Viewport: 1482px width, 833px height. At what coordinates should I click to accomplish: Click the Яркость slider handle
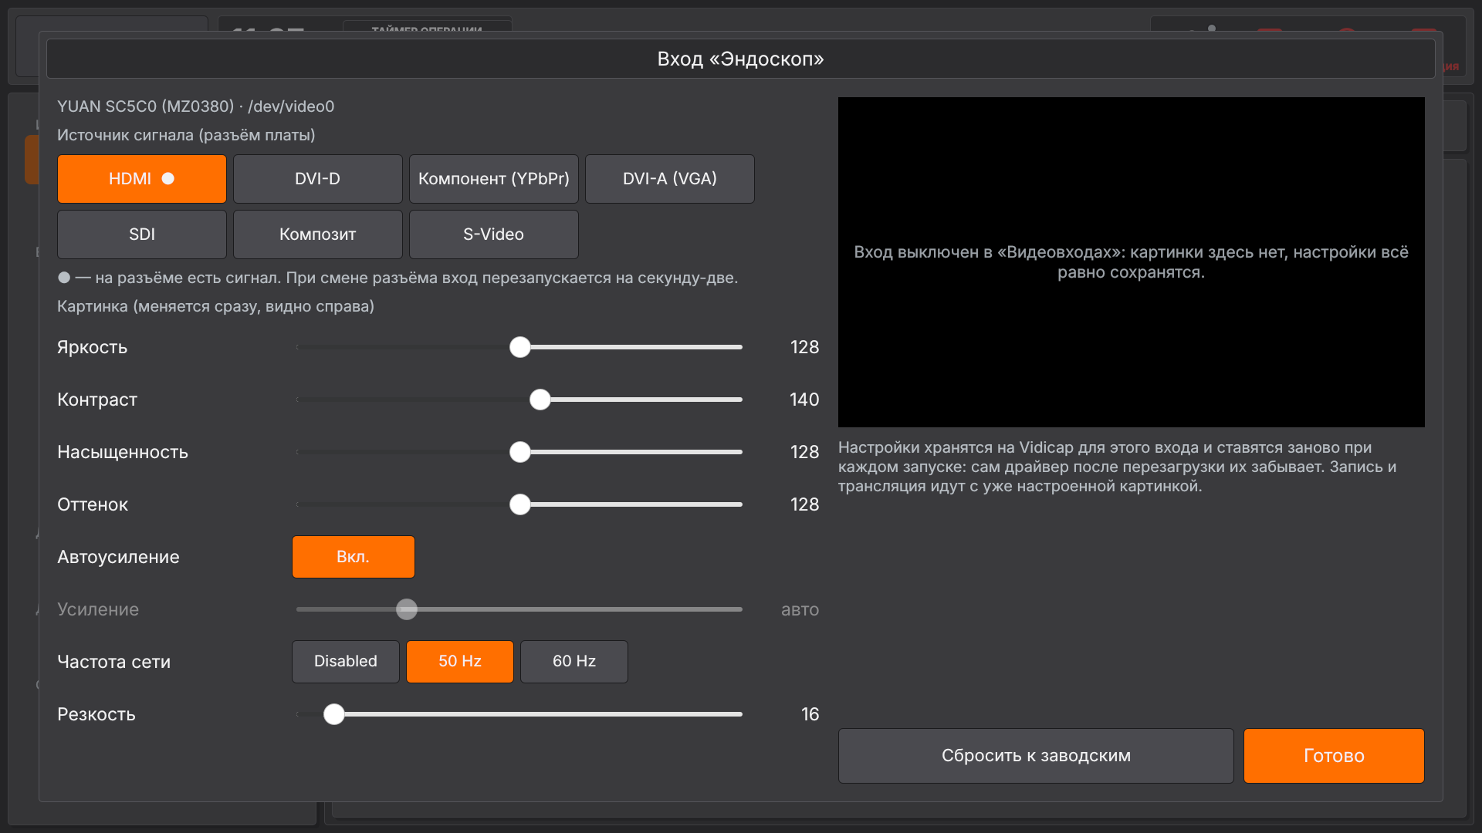(x=520, y=347)
